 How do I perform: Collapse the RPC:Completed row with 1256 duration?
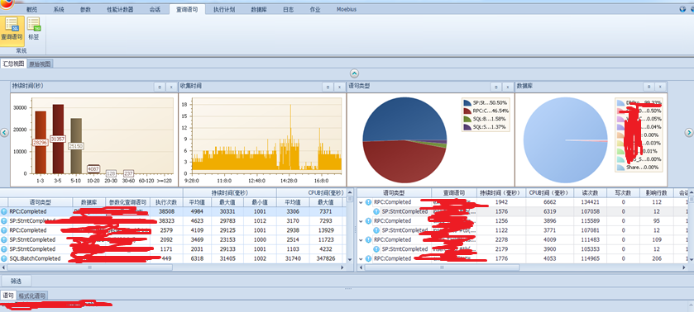click(361, 221)
